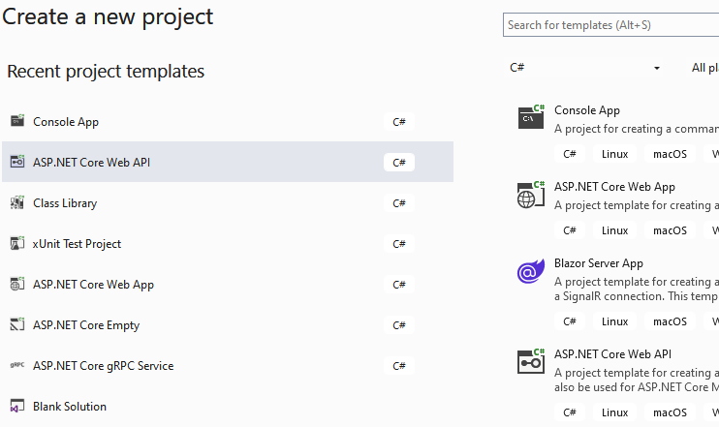Click the macOS tag under Blazor Server App

pos(670,321)
